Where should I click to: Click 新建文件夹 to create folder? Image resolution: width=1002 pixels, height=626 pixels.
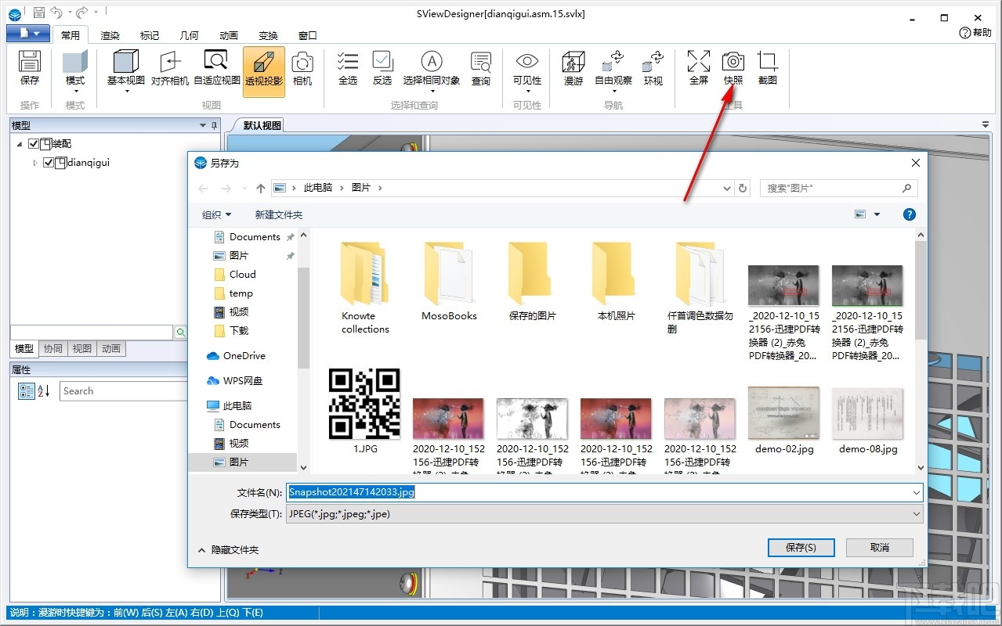[278, 214]
